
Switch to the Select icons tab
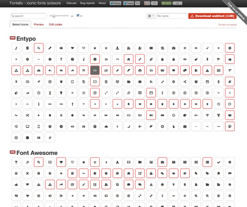click(x=20, y=24)
